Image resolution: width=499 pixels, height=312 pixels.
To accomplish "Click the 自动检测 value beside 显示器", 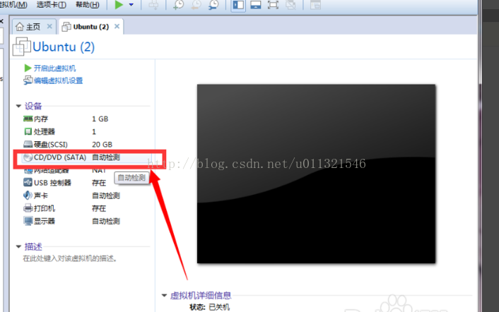I will click(x=106, y=221).
